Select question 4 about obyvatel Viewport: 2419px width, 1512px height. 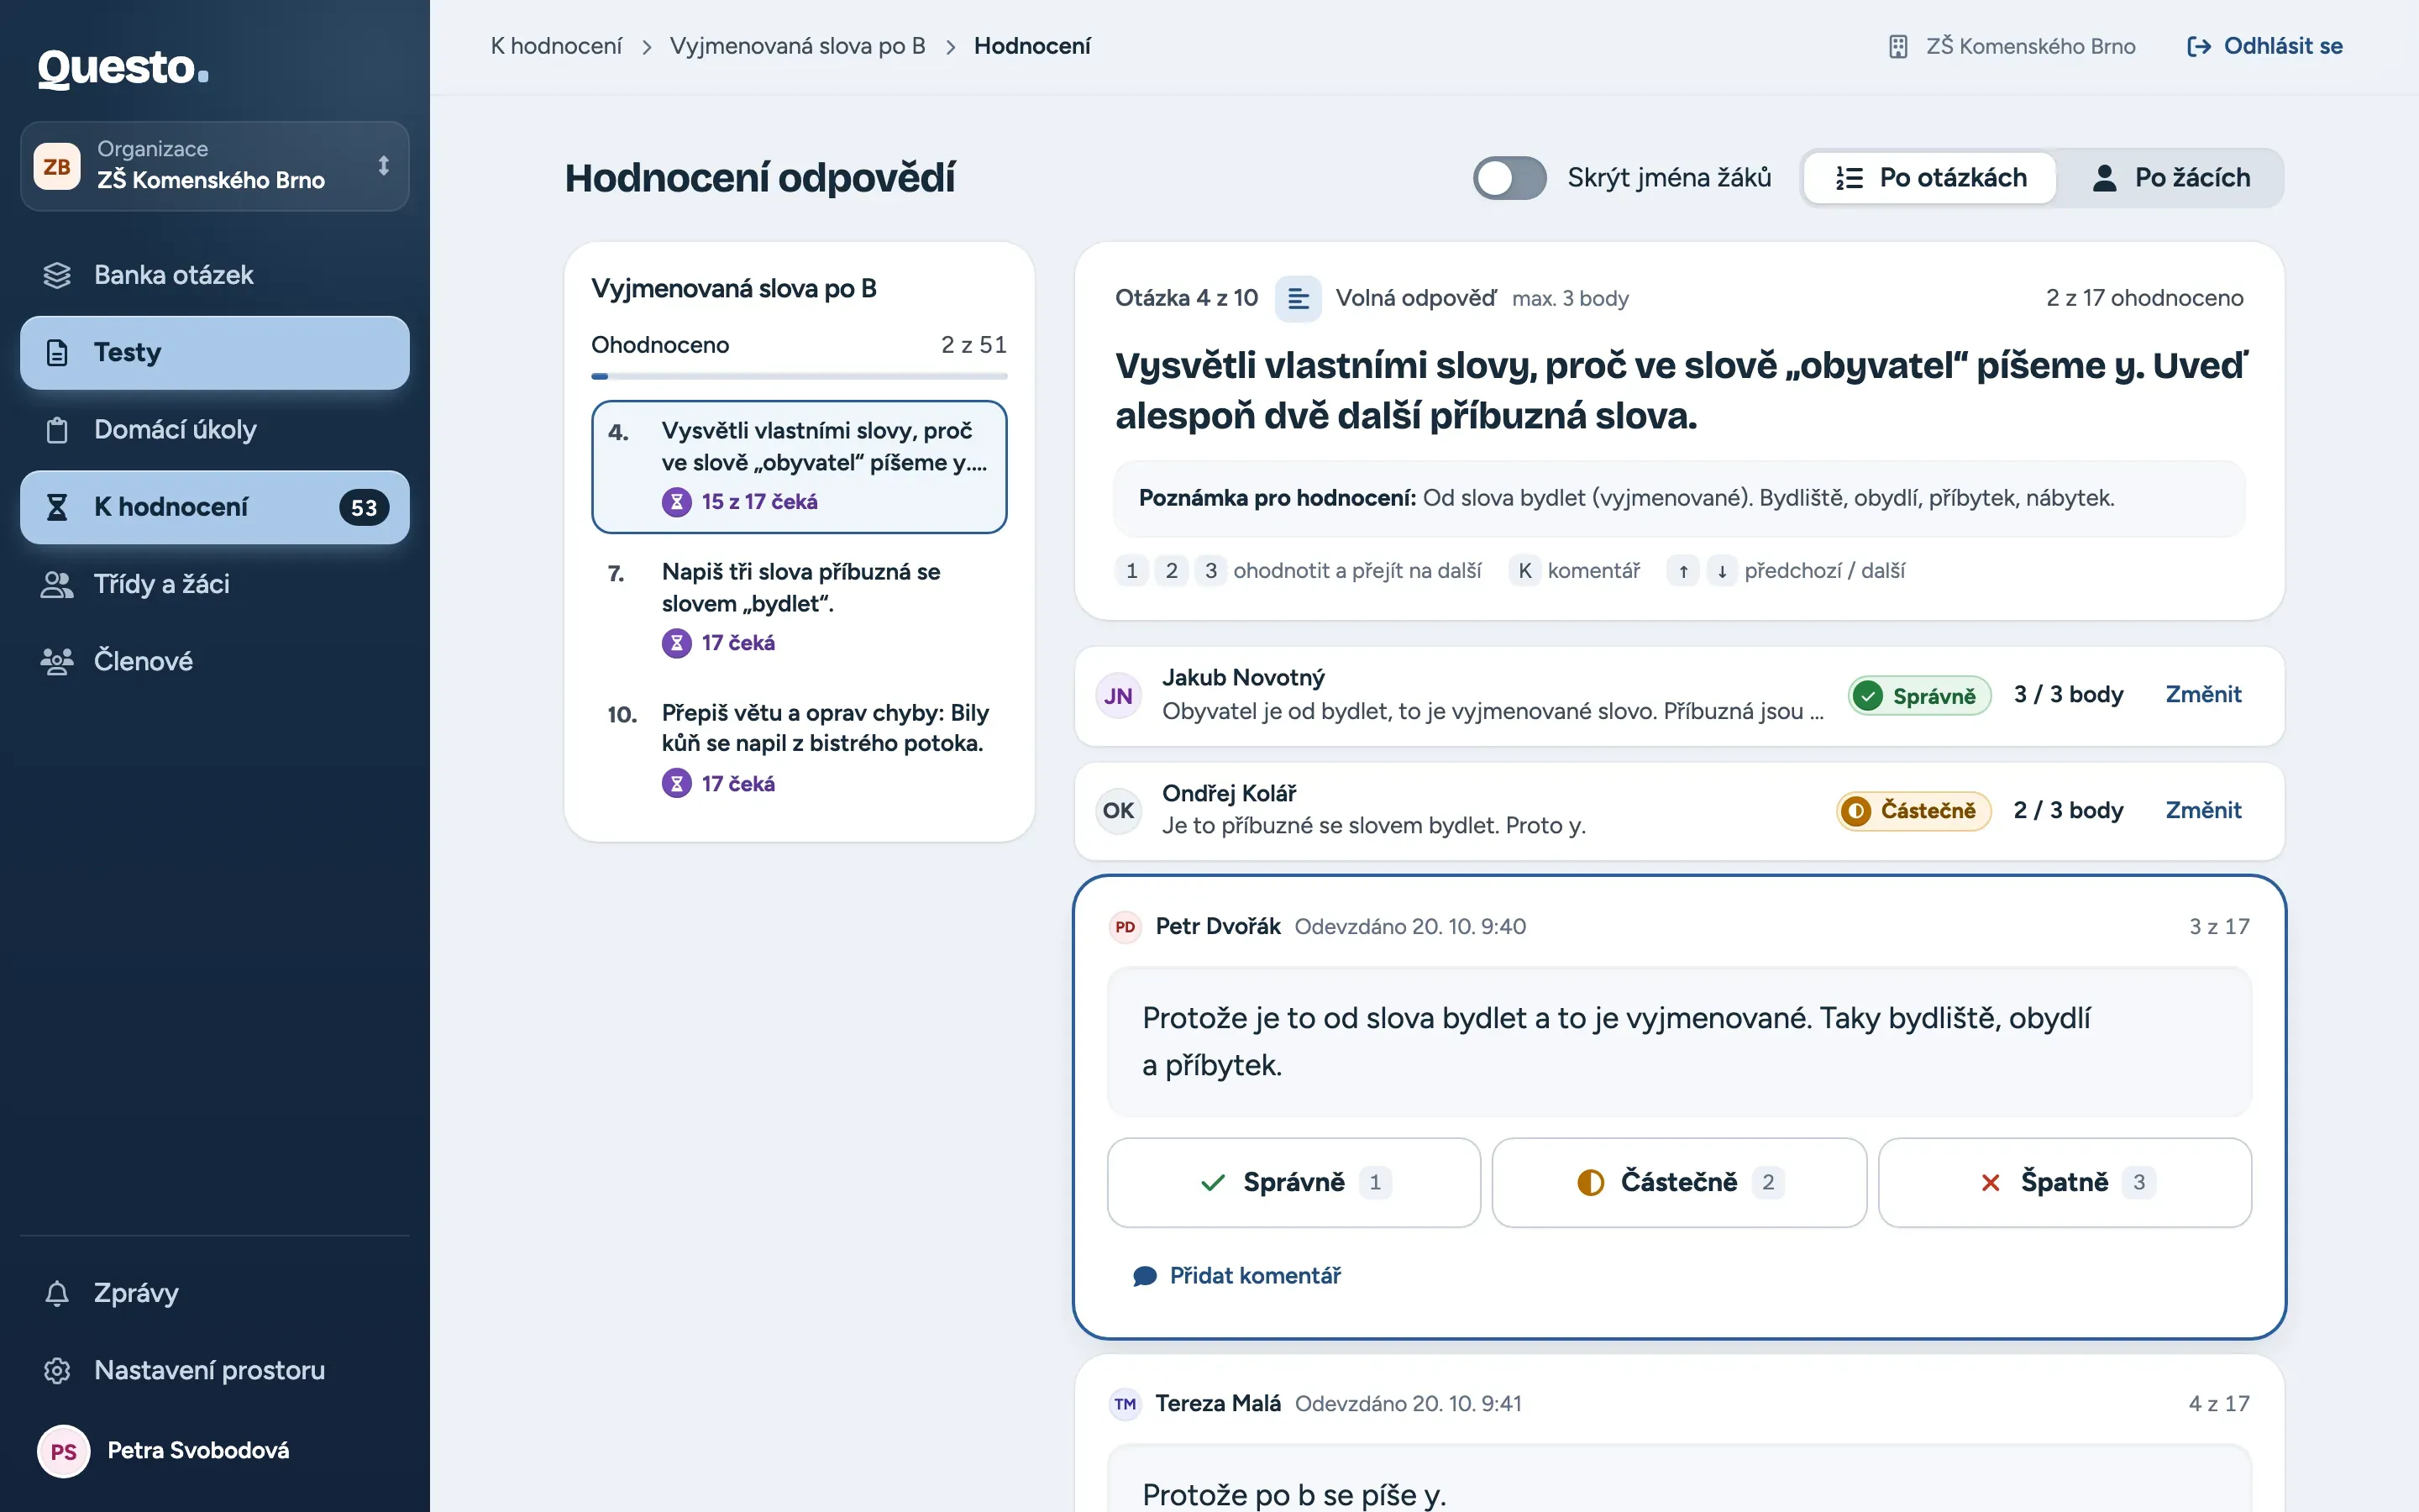(799, 467)
